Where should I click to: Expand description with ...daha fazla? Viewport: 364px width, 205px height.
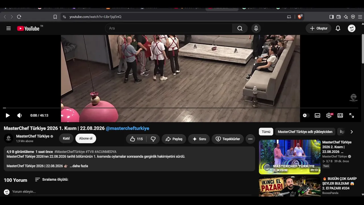click(79, 166)
